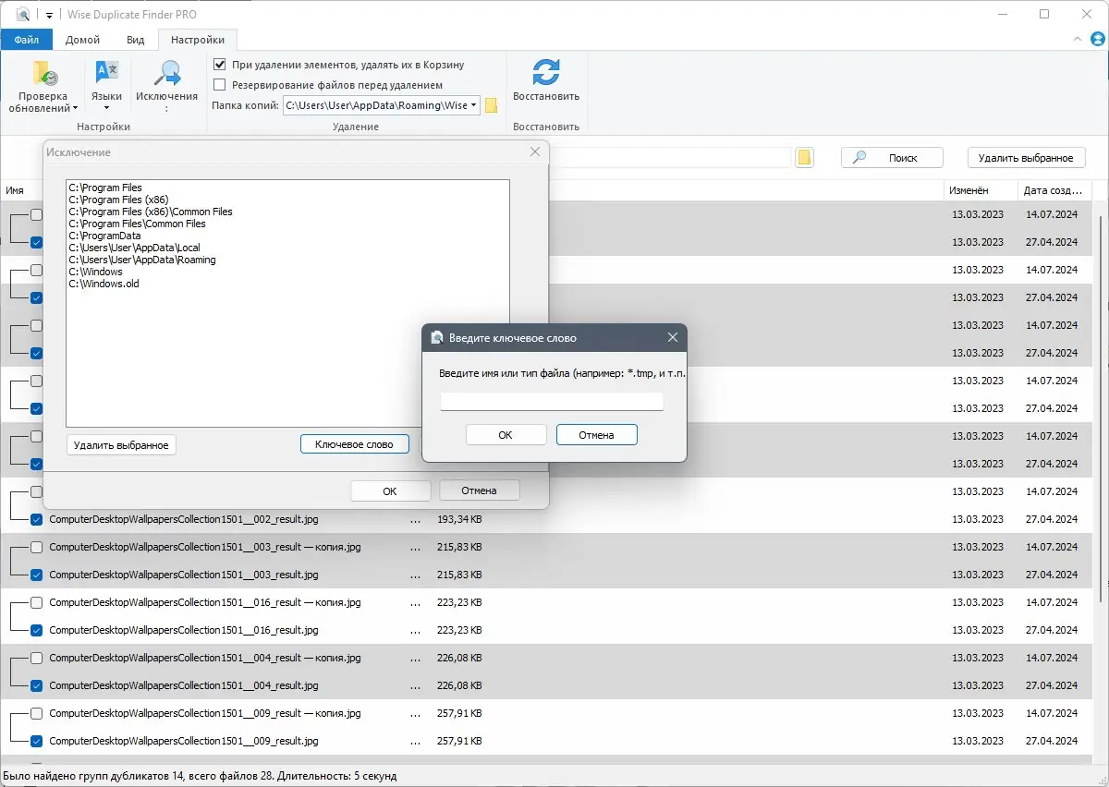Collapse the ribbon with chevron arrow
Viewport: 1109px width, 787px height.
pyautogui.click(x=1078, y=40)
